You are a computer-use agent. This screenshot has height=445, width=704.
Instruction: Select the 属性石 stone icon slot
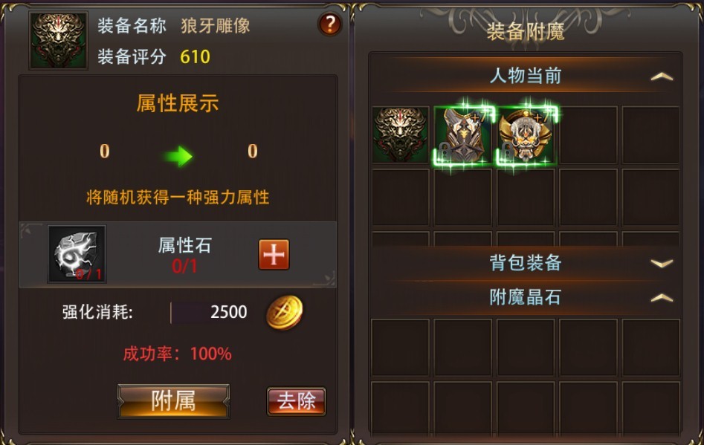(77, 254)
